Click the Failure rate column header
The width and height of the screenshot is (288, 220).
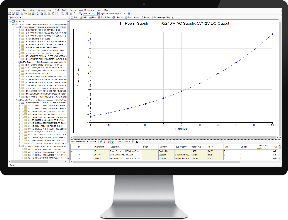click(196, 147)
